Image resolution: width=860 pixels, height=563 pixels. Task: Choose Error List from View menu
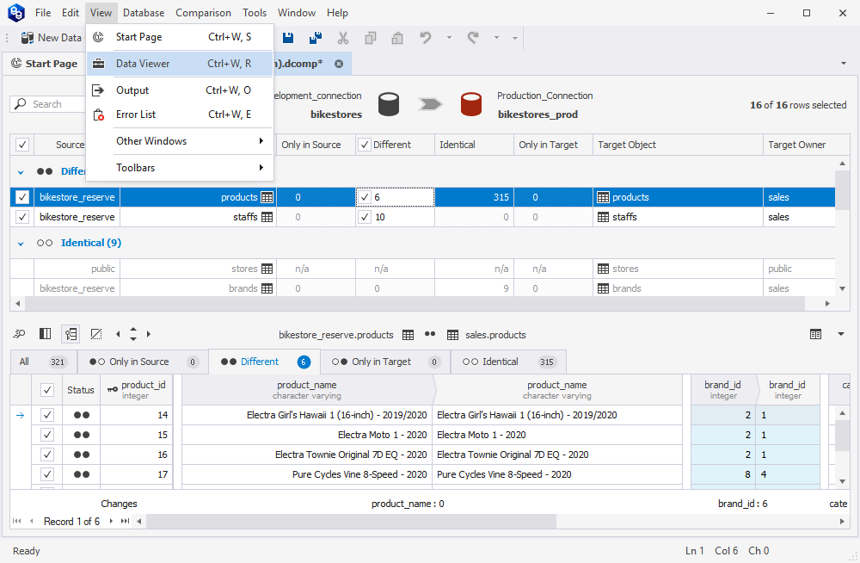point(180,114)
